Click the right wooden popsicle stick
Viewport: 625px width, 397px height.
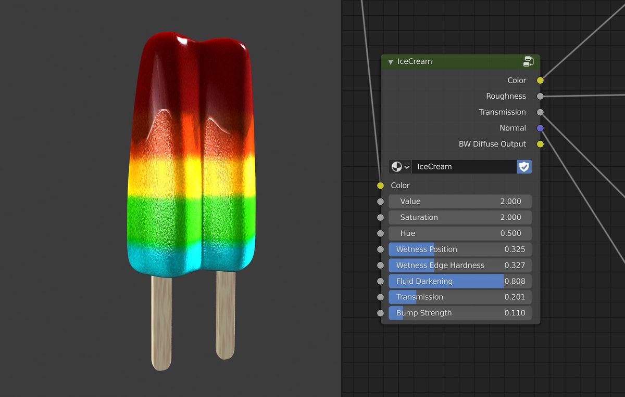point(226,314)
